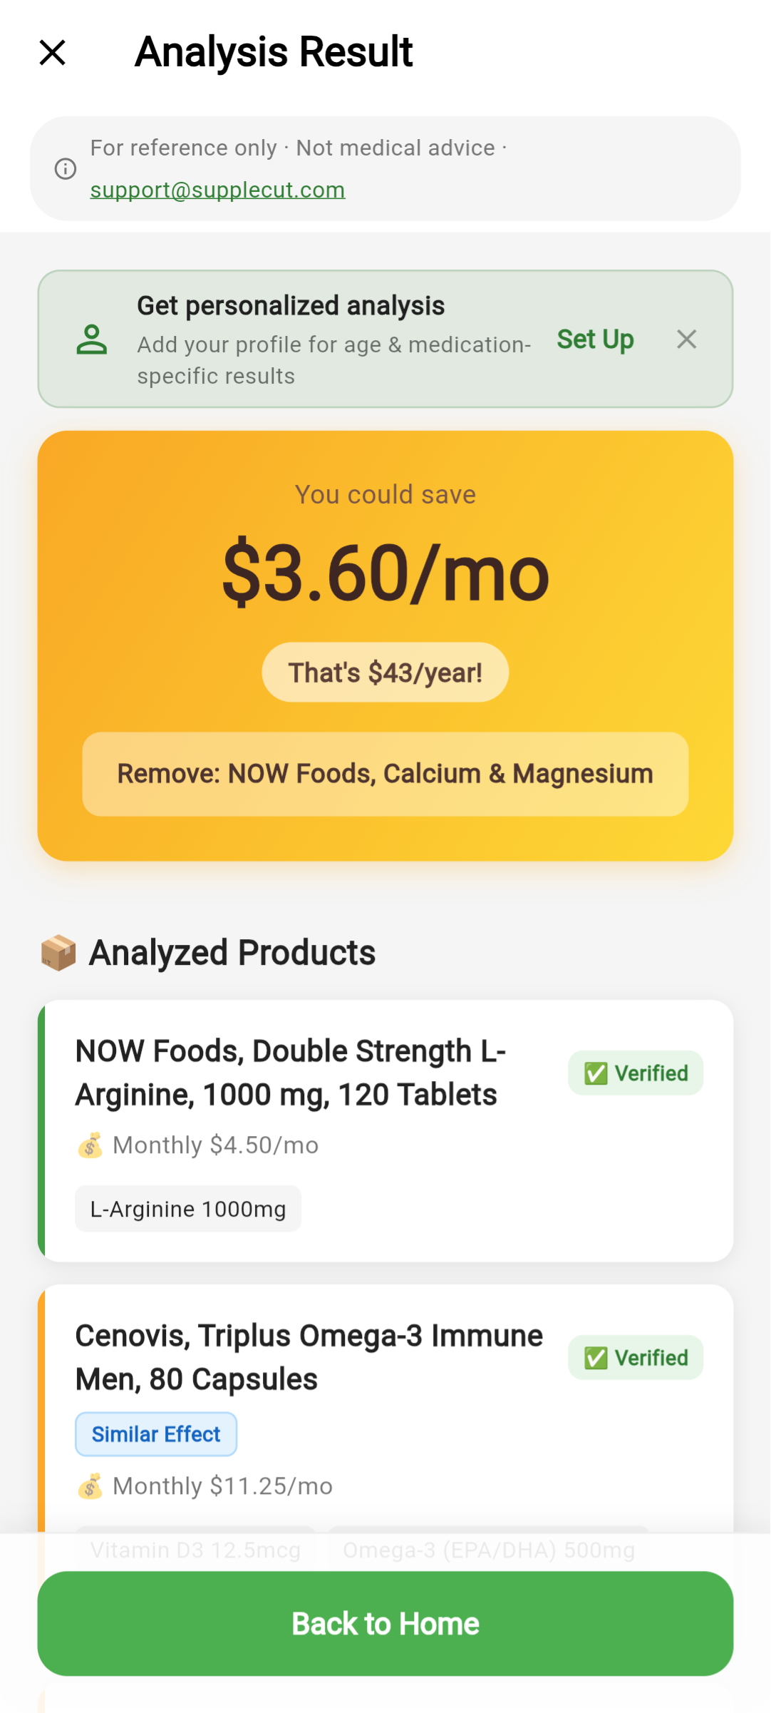Tap the info icon in disclaimer
771x1713 pixels.
coord(66,169)
